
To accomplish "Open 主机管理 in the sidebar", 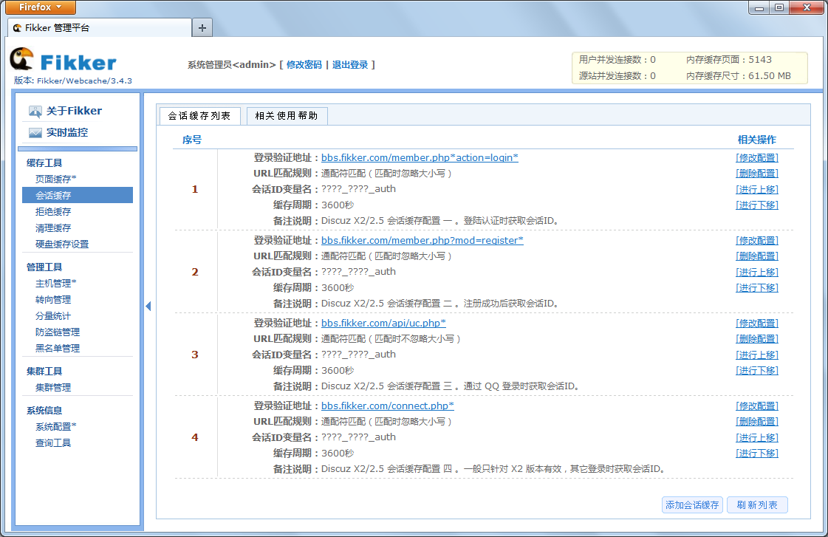I will (x=56, y=284).
